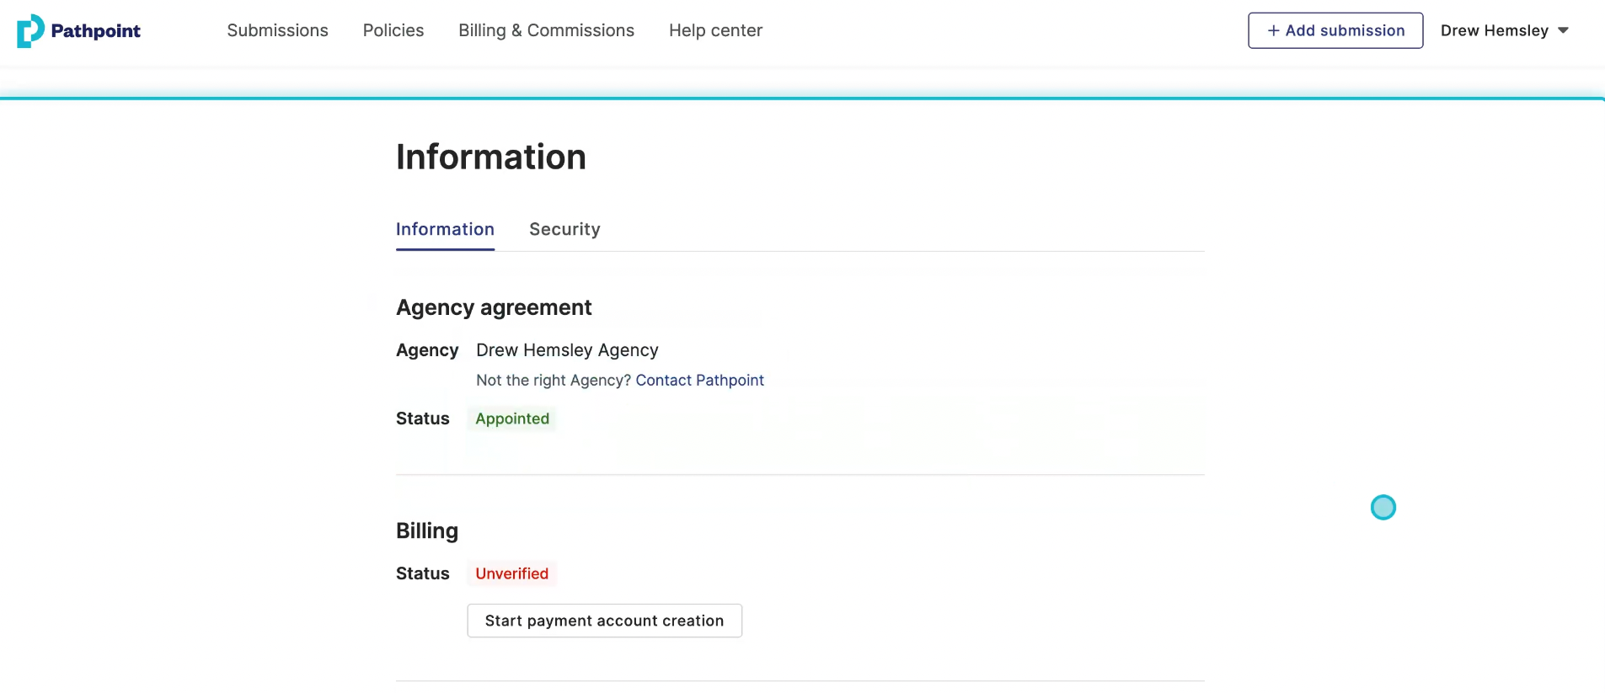The image size is (1605, 693).
Task: Visit the Help center
Action: [715, 30]
